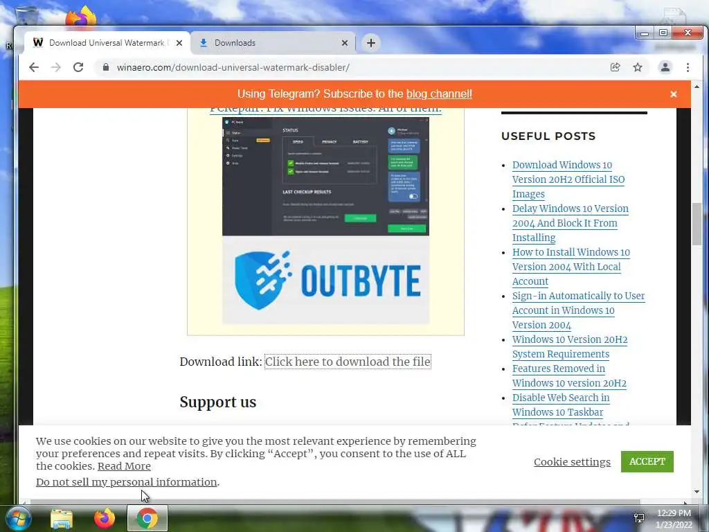Click the scrollbar down arrow
Viewport: 709px width, 532px height.
pyautogui.click(x=697, y=492)
